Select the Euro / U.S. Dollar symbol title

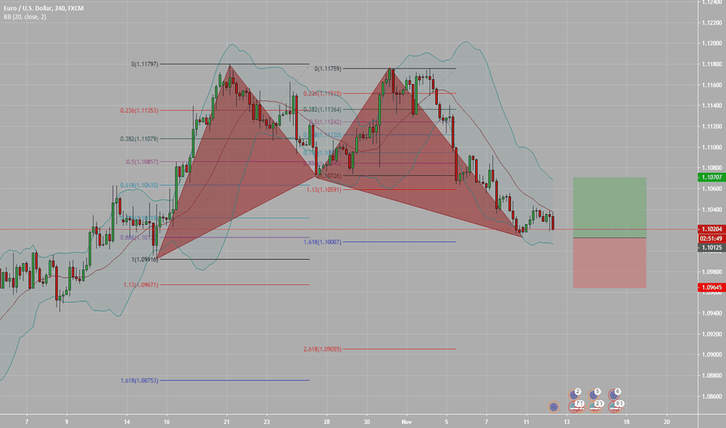click(x=44, y=9)
